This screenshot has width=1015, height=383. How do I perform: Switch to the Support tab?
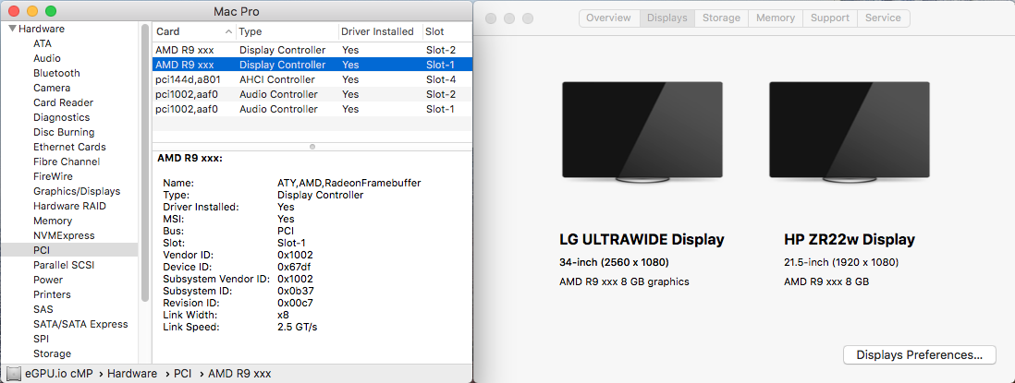pos(830,18)
